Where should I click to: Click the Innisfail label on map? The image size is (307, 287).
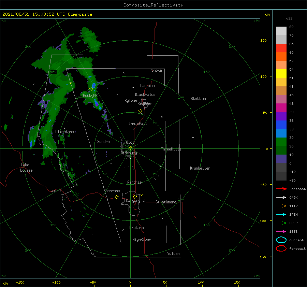click(x=138, y=124)
